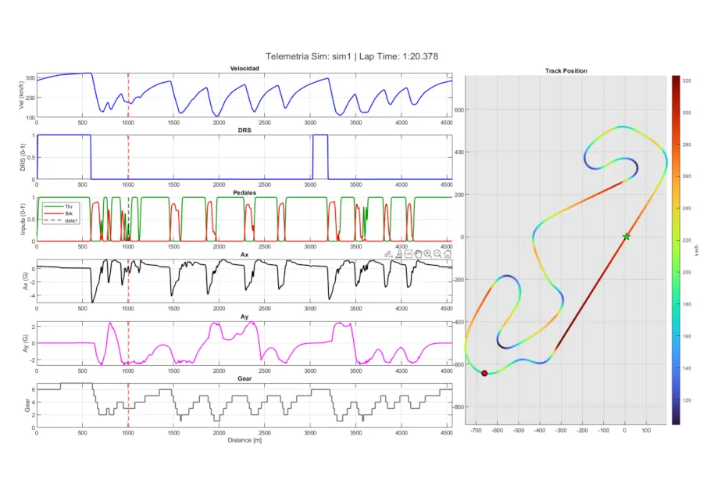Select the zoom in magnifier
703x494 pixels.
(428, 254)
